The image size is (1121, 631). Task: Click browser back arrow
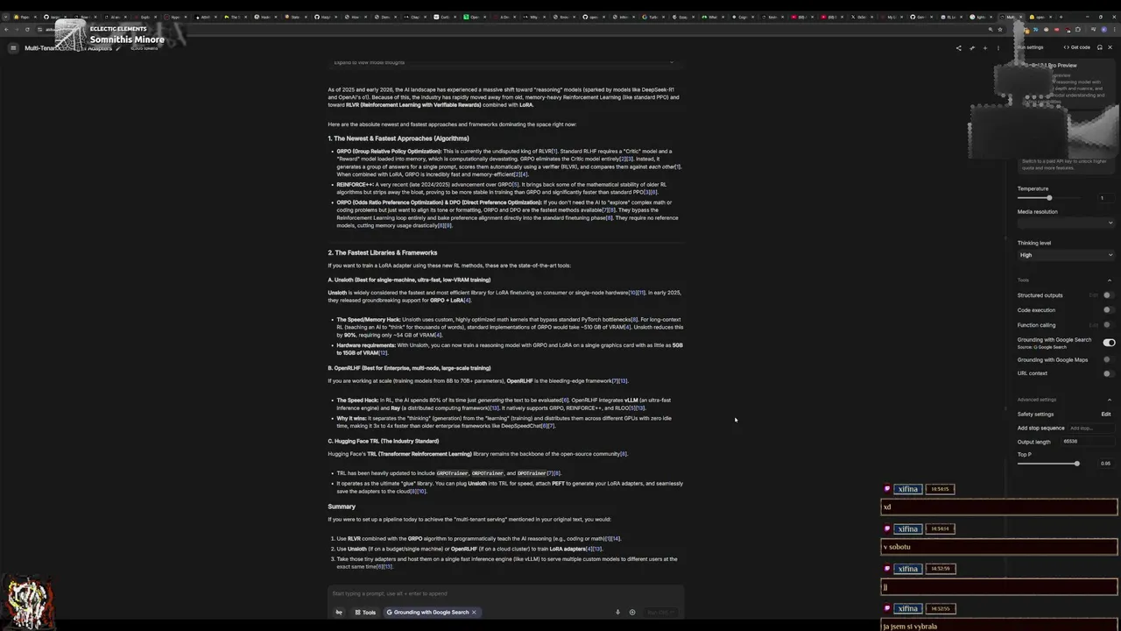(6, 29)
